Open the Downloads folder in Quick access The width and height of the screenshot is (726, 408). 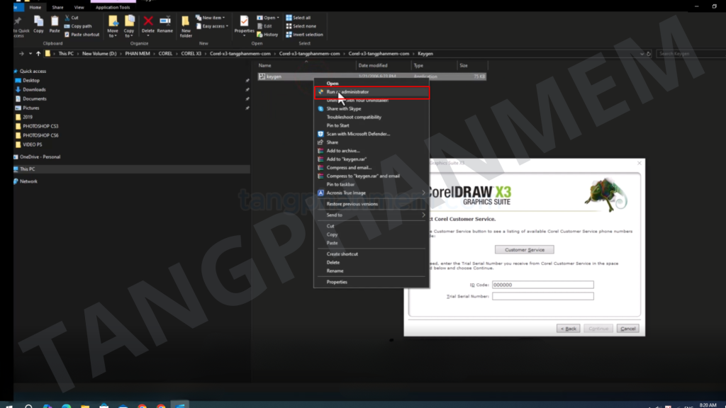[34, 90]
